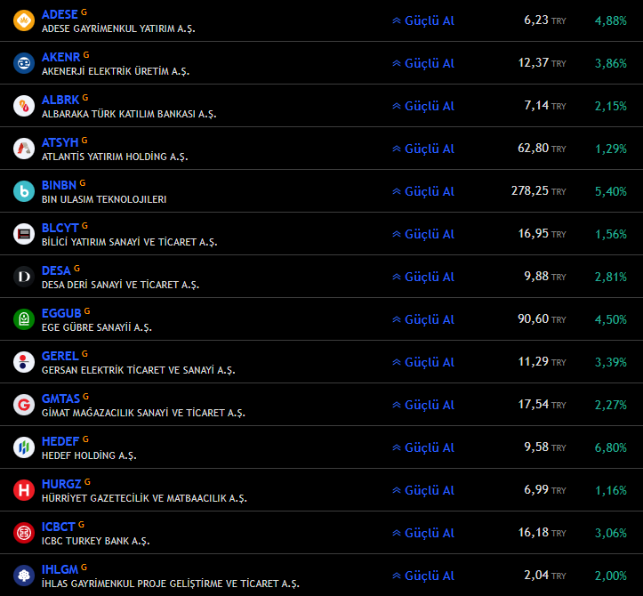
Task: Click the orange G badge beside HURGZ
Action: click(x=87, y=481)
